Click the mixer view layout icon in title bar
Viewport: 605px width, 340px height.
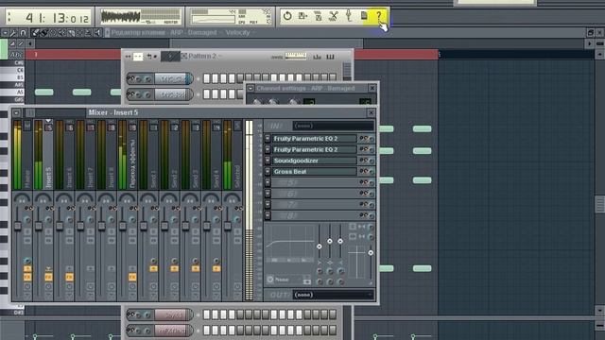click(x=30, y=112)
